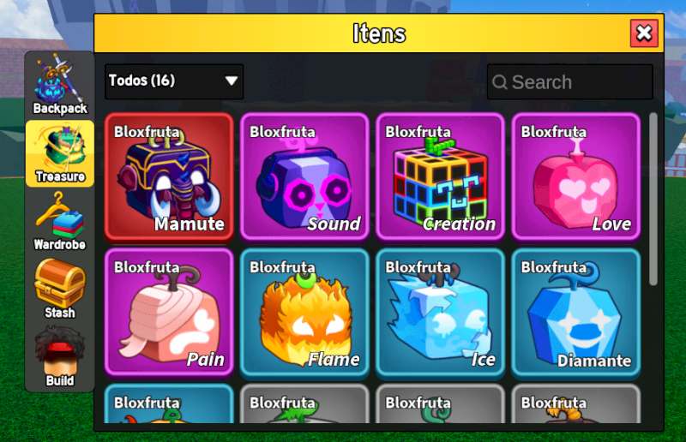Expand the Todos (16) filter dropdown

[174, 81]
